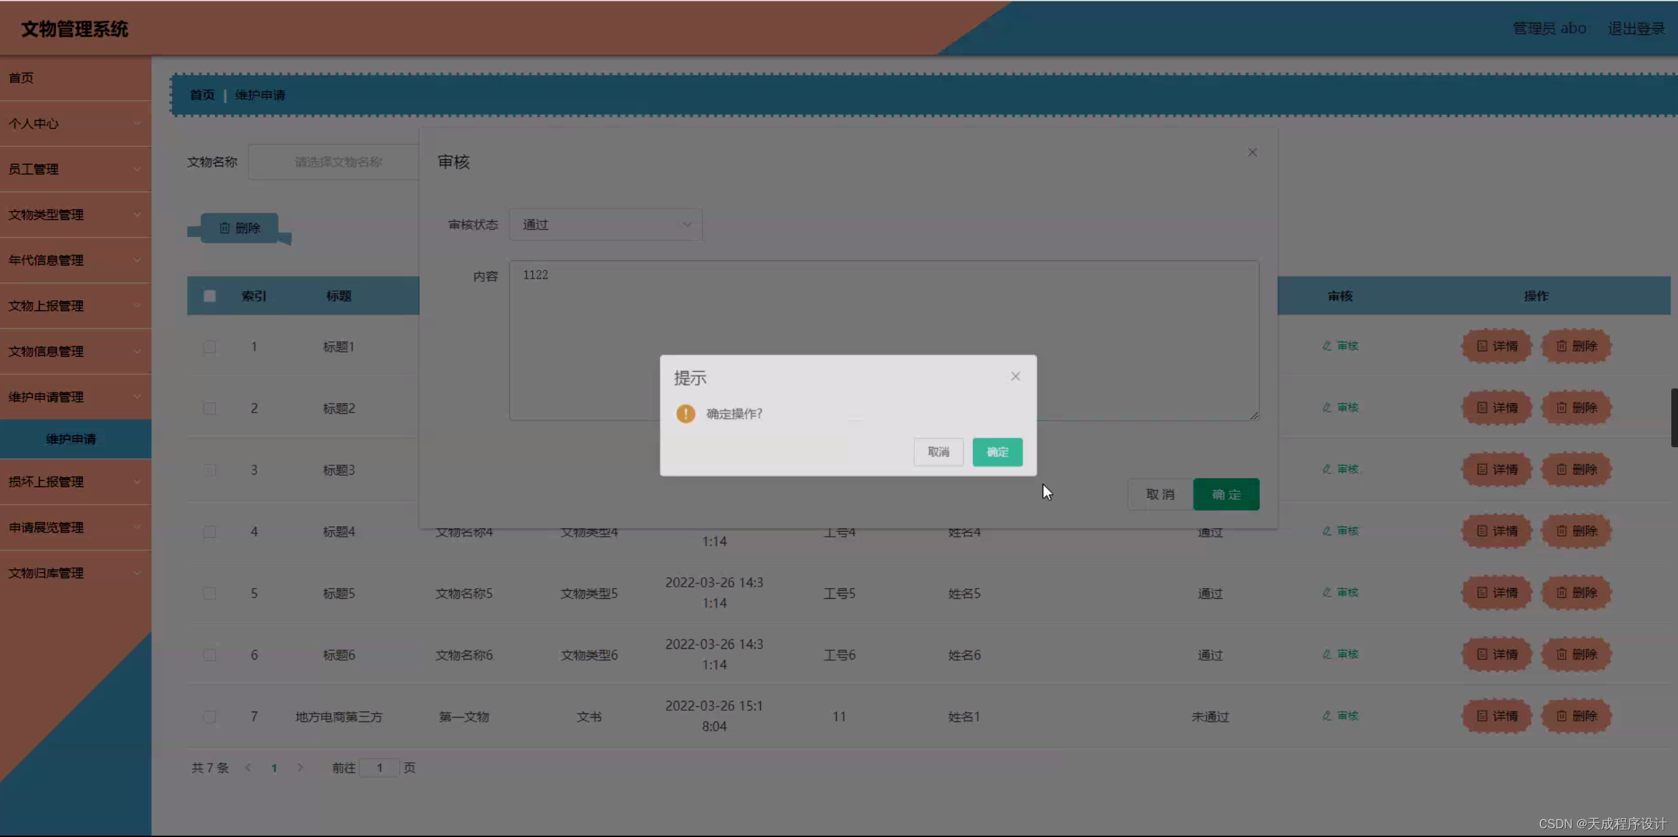The image size is (1678, 837).
Task: Click the previous-page arrow in pagination
Action: click(248, 768)
